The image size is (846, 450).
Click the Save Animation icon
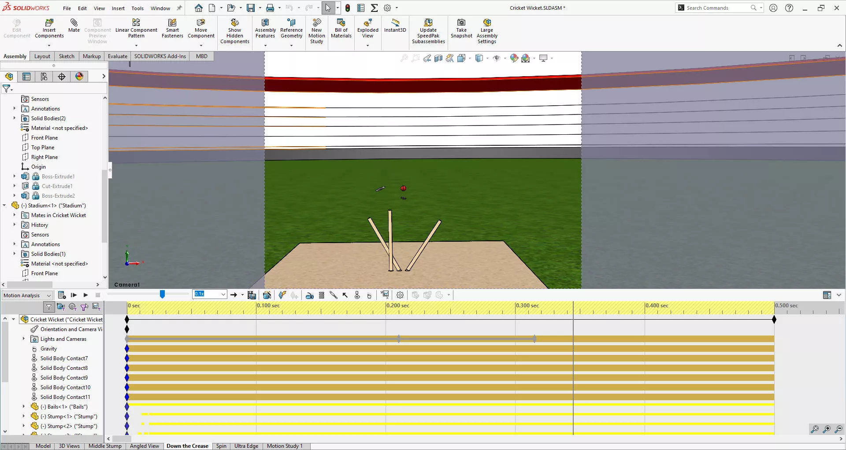(x=252, y=295)
